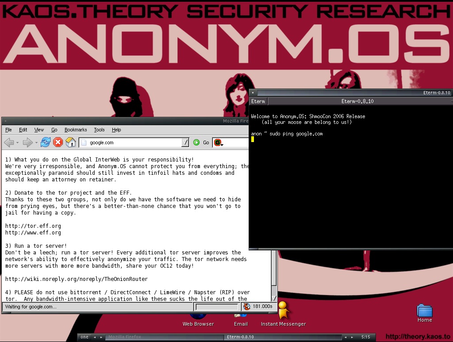This screenshot has width=453, height=342.
Task: Click the Eterm window menu button in titlebar
Action: click(253, 93)
